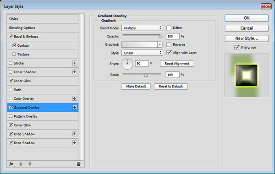Enable the Reverse checkbox
Screen dimensions: 275x174
169,44
